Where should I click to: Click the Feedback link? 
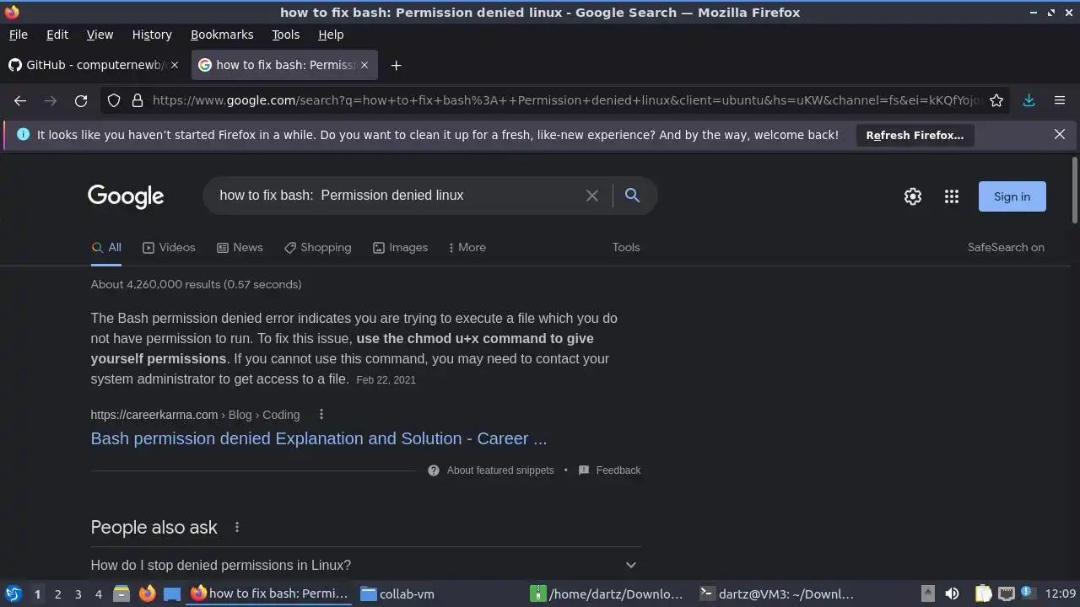[618, 470]
